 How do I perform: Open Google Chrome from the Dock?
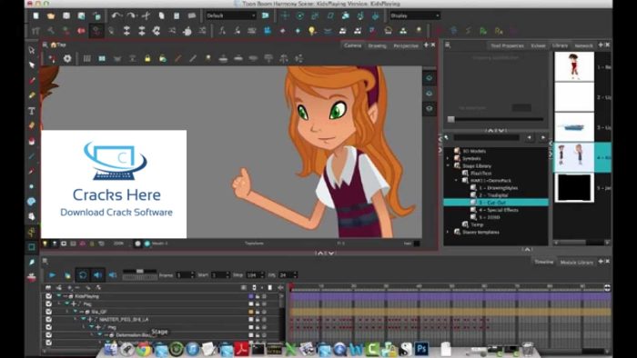(144, 349)
